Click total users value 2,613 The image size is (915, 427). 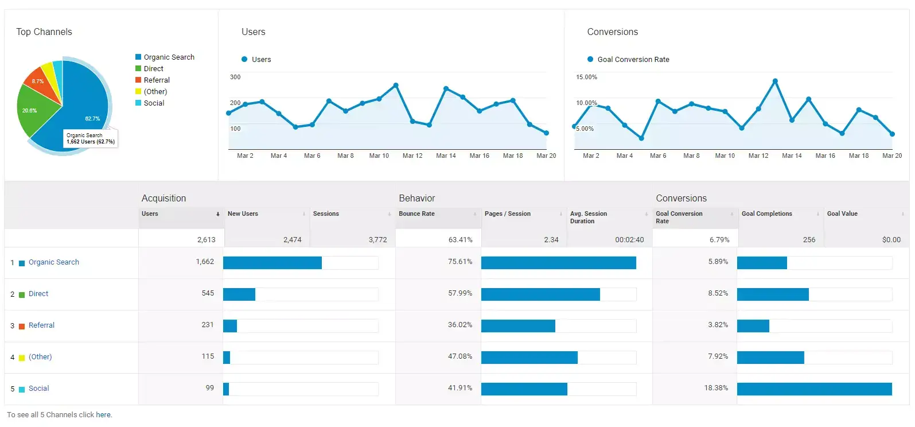[207, 240]
